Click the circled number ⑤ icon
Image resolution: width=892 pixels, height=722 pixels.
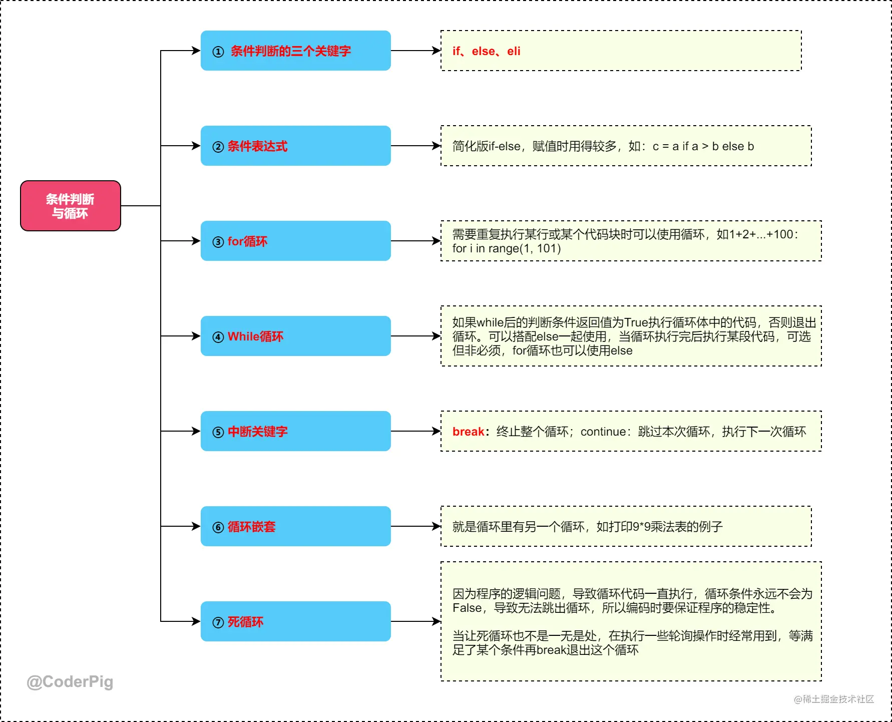tap(218, 432)
